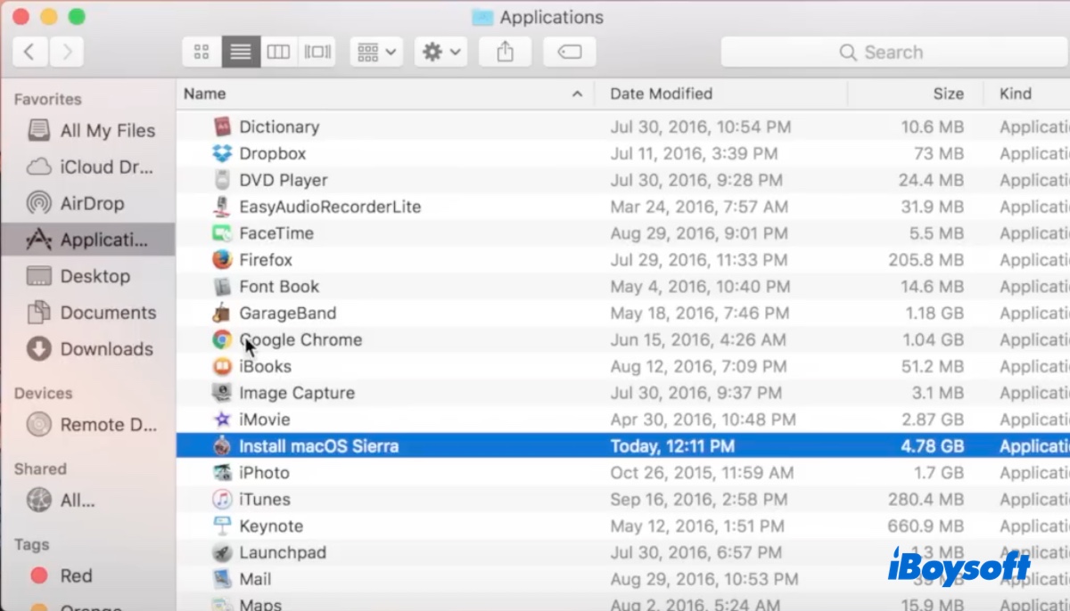
Task: Switch to column view mode
Action: (278, 52)
